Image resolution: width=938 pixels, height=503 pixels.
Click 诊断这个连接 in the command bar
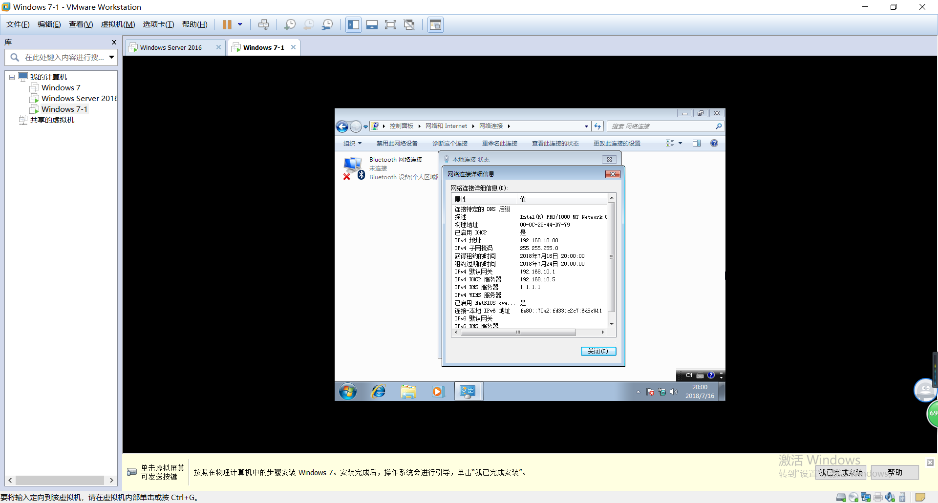pyautogui.click(x=449, y=144)
